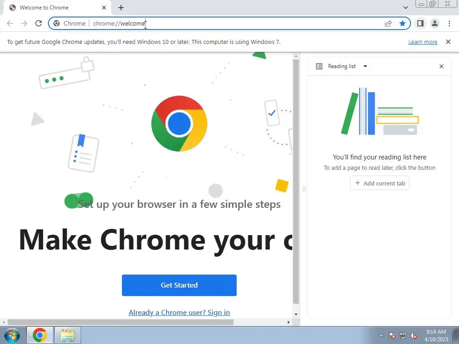Share this page icon in address bar
This screenshot has height=344, width=459.
click(388, 23)
